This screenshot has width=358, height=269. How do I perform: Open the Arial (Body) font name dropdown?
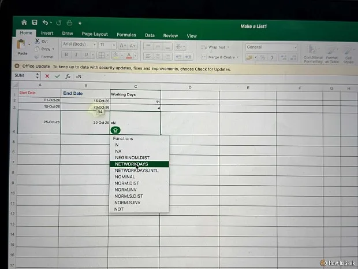[x=95, y=45]
